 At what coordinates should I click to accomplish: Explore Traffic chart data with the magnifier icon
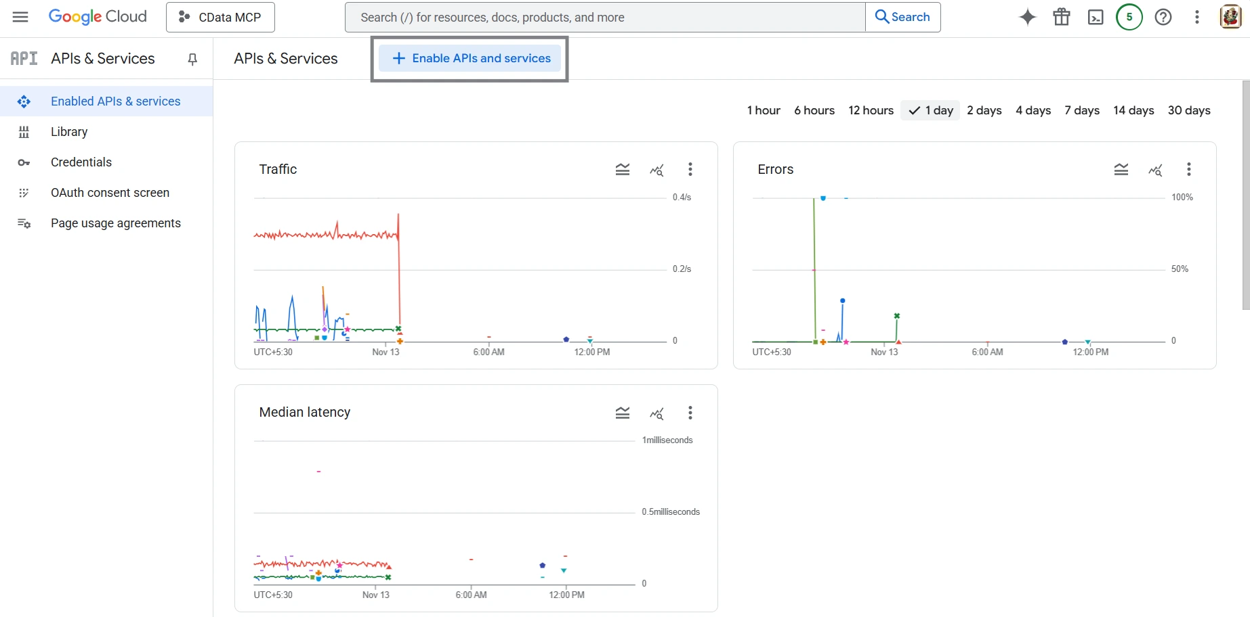(656, 169)
